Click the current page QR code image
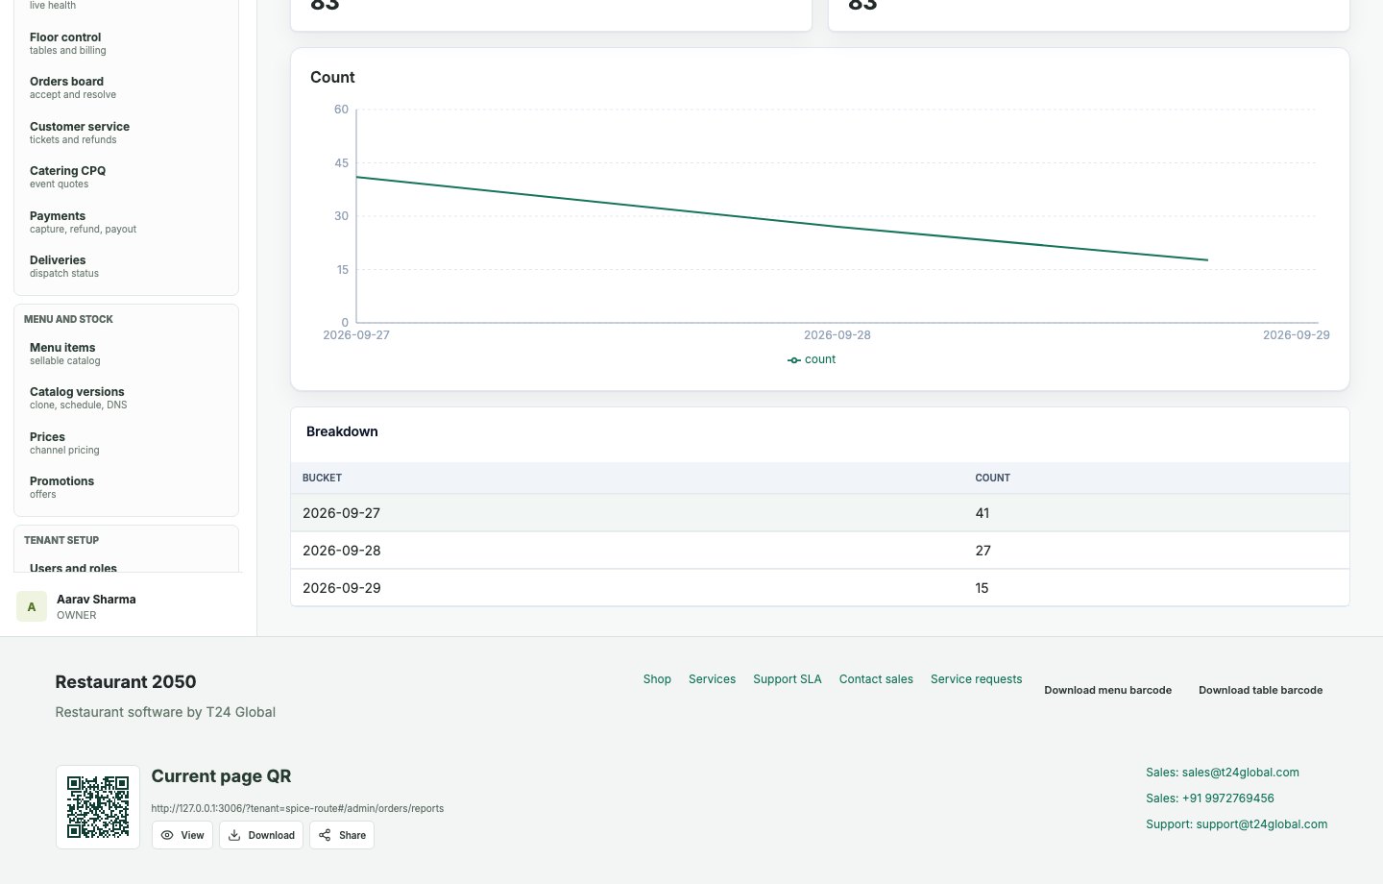Screen dimensions: 1383x884 click(98, 807)
